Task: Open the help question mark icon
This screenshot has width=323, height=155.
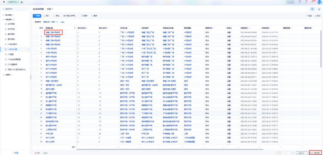Action: tap(312, 2)
